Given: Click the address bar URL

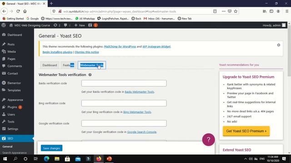Looking at the screenshot, I should 120,11.
